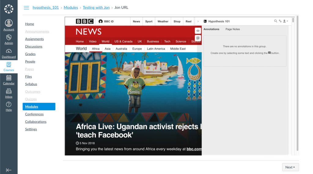Viewport: 313px width, 174px height.
Task: Open the Testing with Jon breadcrumb
Action: tap(96, 8)
